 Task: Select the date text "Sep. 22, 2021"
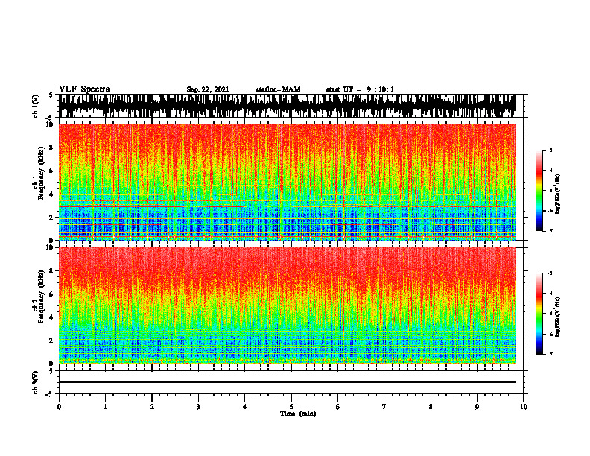pyautogui.click(x=208, y=89)
